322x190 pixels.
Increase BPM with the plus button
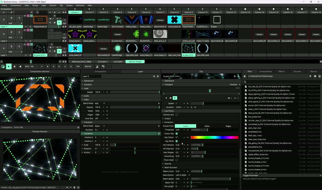[x=48, y=67]
